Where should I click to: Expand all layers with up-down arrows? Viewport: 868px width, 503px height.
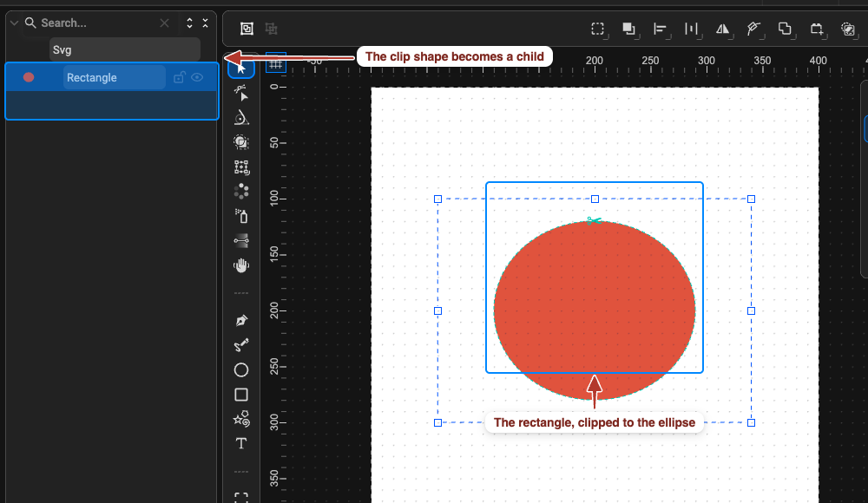coord(190,23)
